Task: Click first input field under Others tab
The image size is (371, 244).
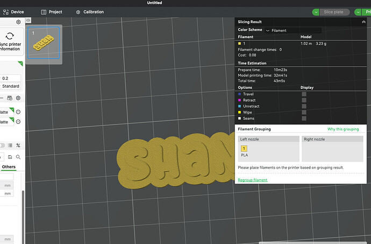Action: pos(6,177)
